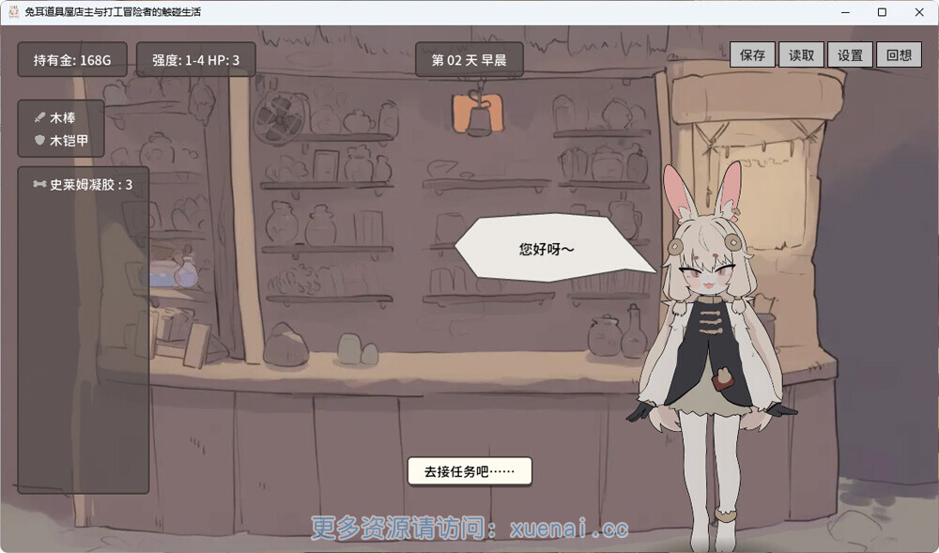Maximize the game window
939x553 pixels.
(x=882, y=12)
